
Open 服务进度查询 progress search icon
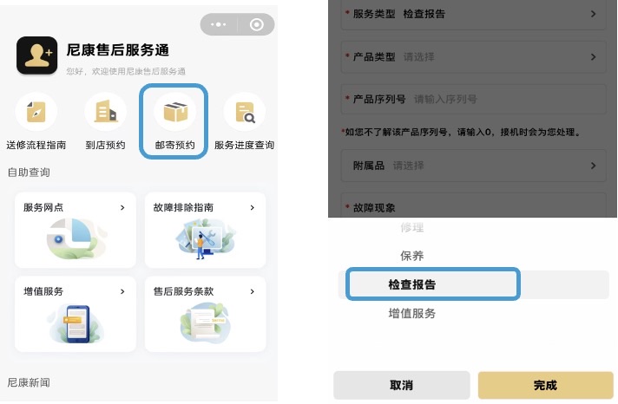(x=244, y=112)
